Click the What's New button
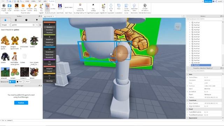This screenshot has height=126, width=224. click(208, 1)
